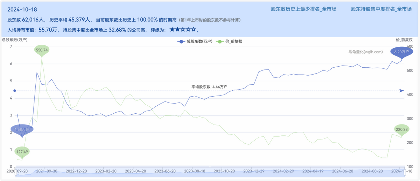Click the 2024-10-18 date heading
This screenshot has height=181, width=420.
pyautogui.click(x=22, y=9)
